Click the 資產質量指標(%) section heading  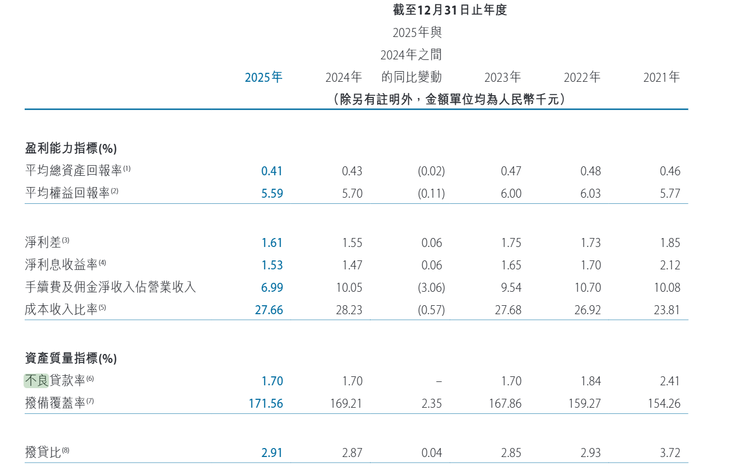click(71, 358)
